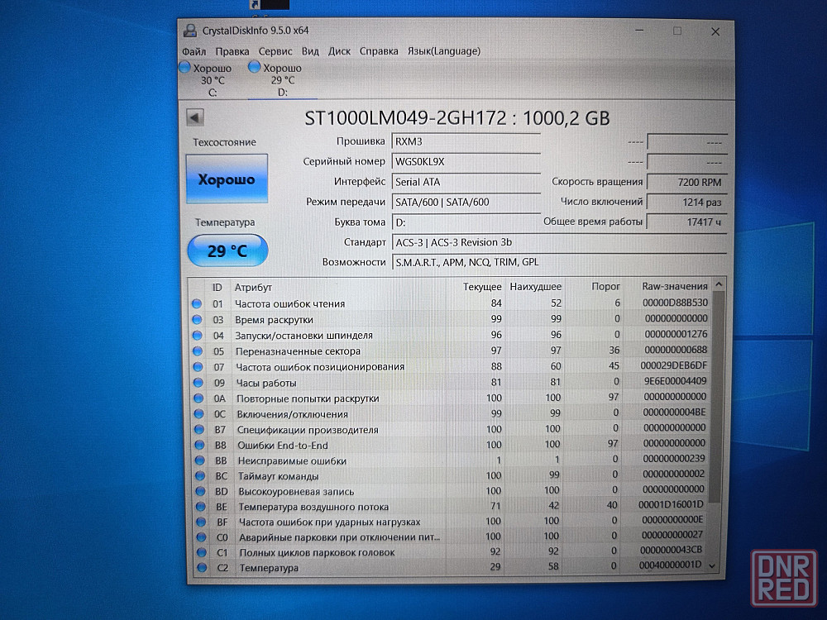Open the Язык(Language) menu
827x620 pixels.
coord(443,51)
